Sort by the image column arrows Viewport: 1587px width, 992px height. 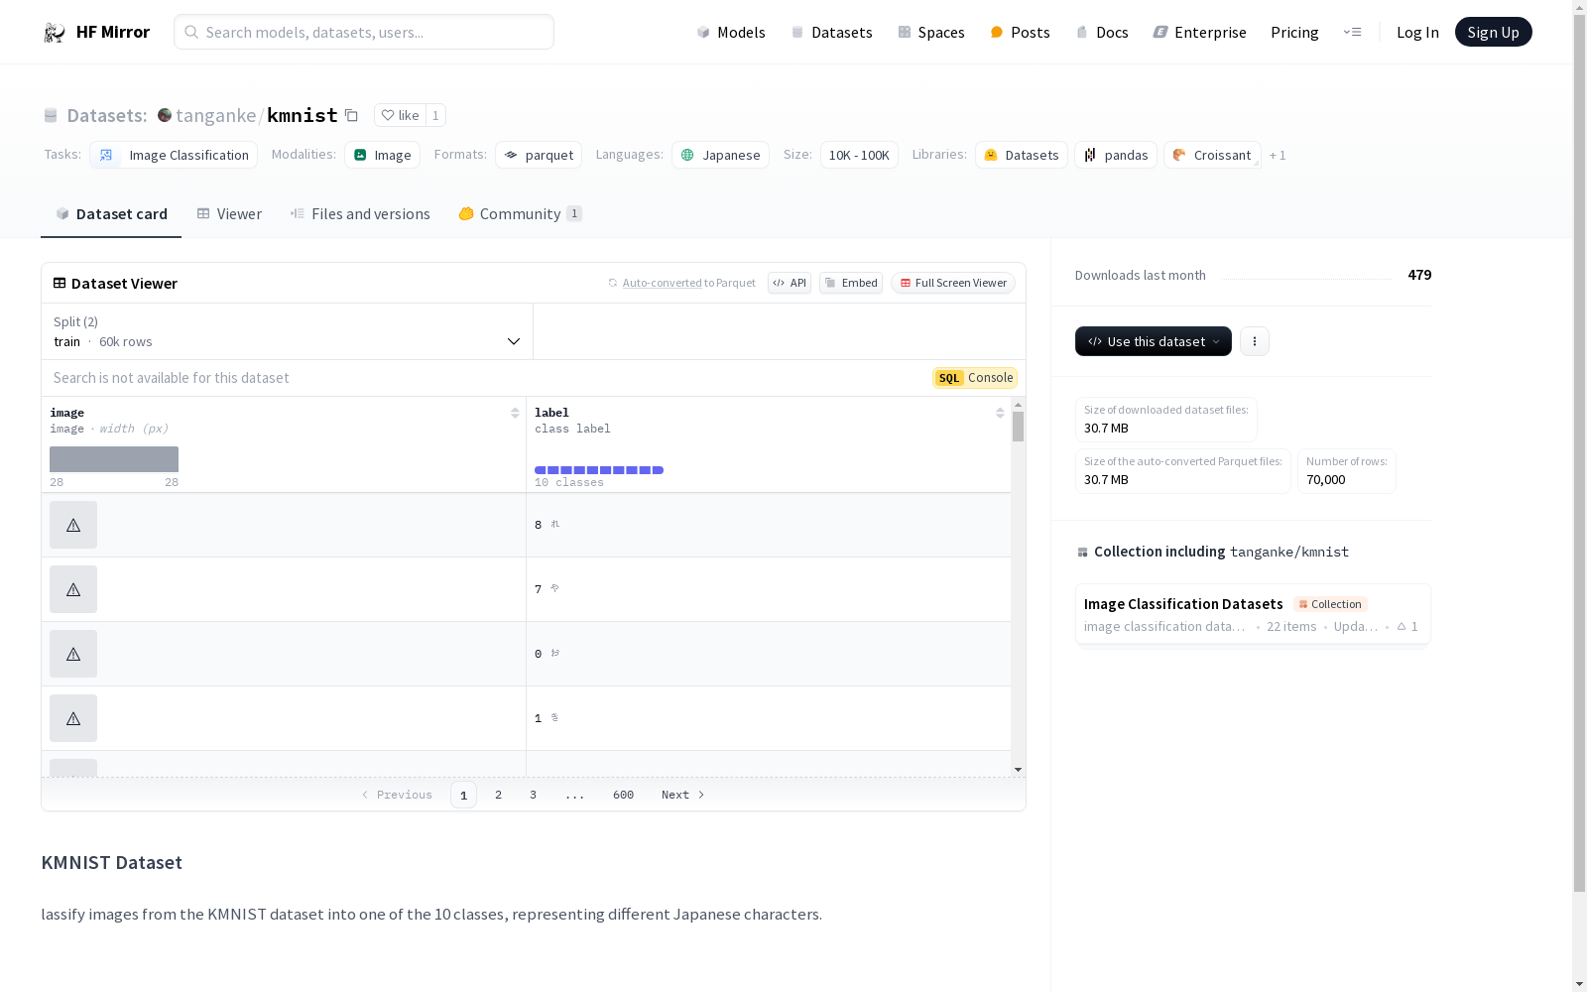(515, 414)
